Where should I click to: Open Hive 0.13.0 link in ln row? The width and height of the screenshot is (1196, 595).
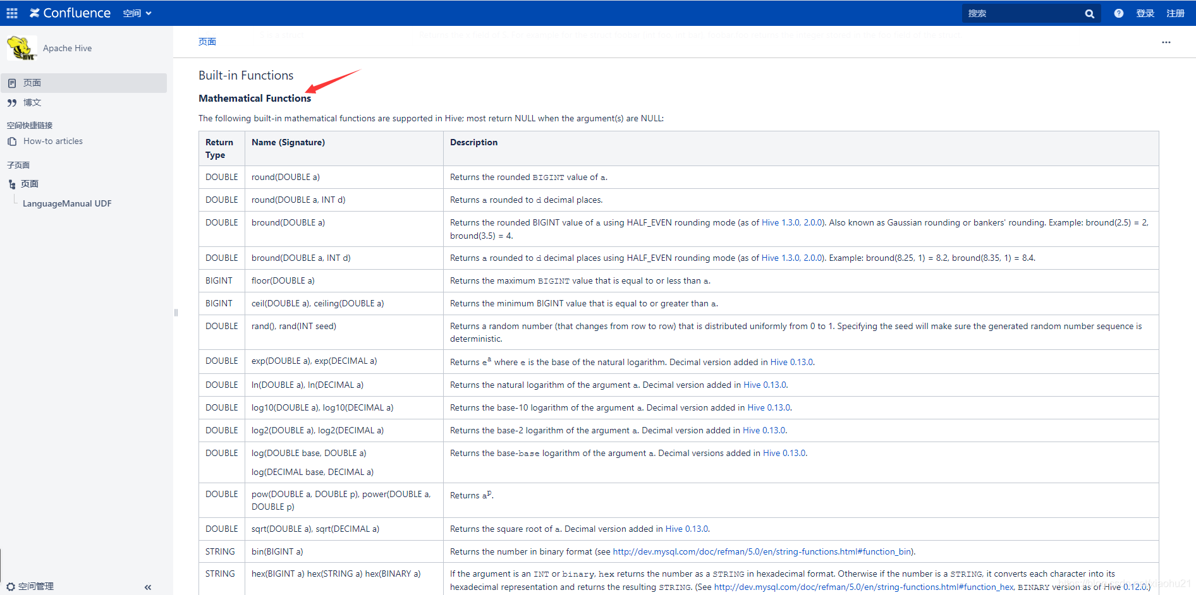(x=765, y=385)
